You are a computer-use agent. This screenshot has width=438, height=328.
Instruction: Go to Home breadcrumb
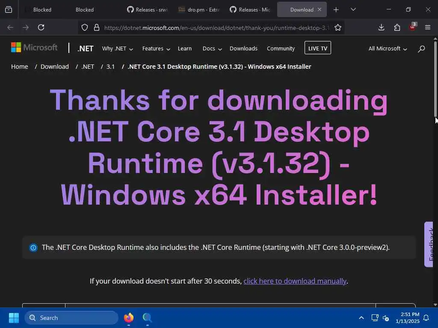[x=20, y=67]
